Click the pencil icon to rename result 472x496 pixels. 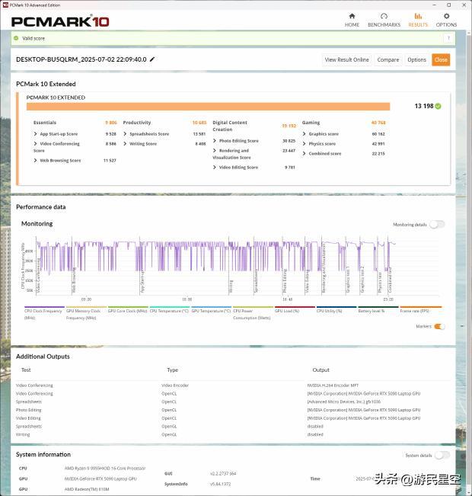point(152,59)
